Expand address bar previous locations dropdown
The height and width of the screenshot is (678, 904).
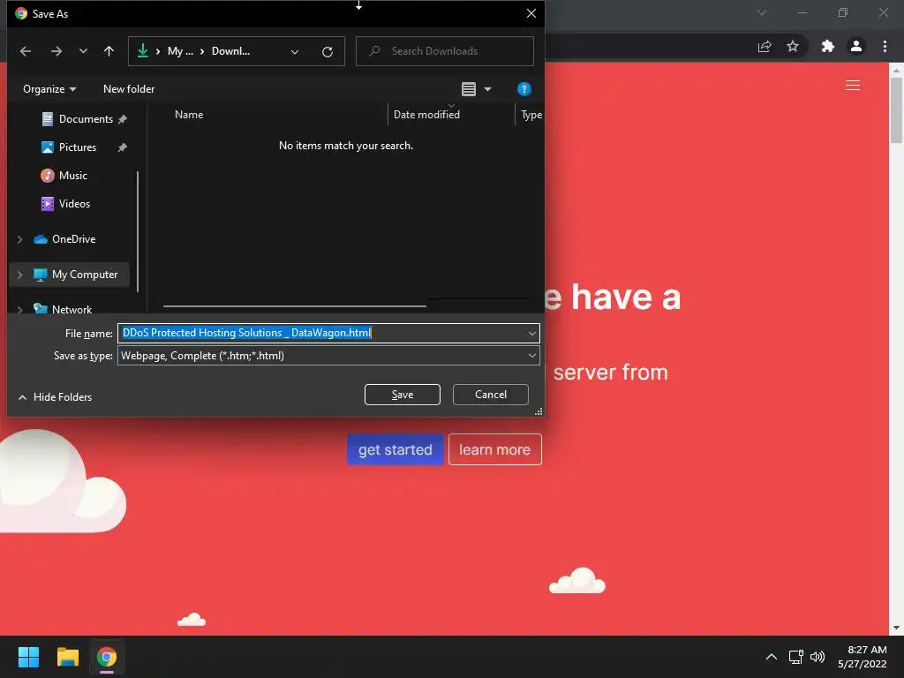(295, 52)
